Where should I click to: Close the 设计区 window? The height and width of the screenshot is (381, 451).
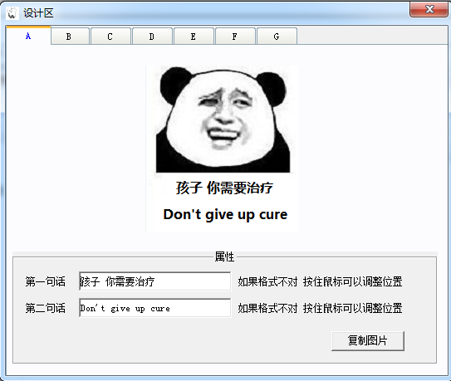429,9
